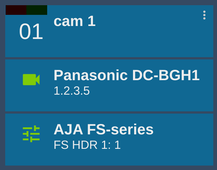Select the Panasonic camera row panel
This screenshot has height=170, width=217.
click(x=109, y=85)
